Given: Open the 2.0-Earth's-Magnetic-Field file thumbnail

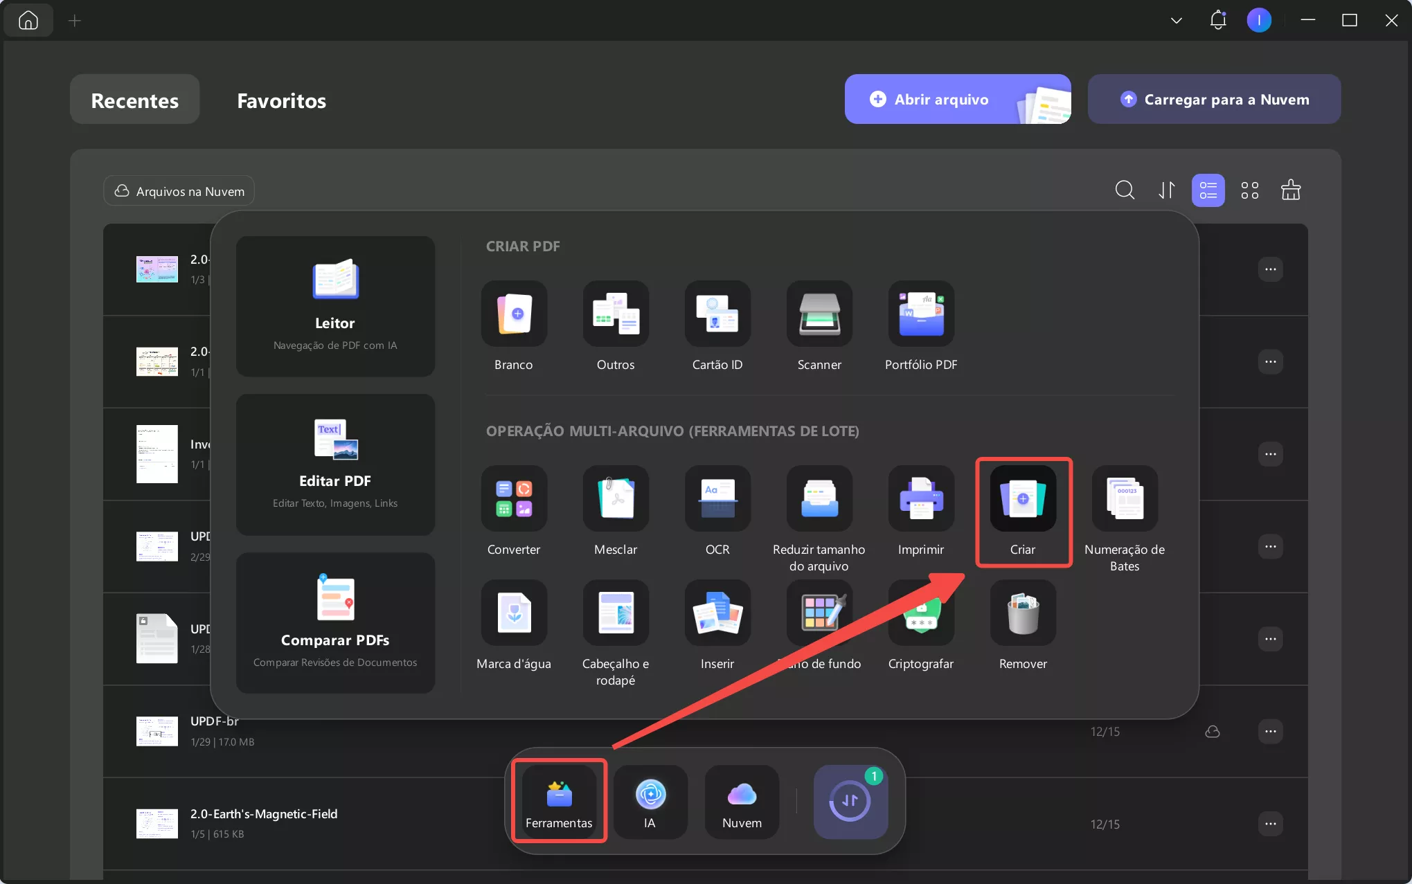Looking at the screenshot, I should 157,824.
